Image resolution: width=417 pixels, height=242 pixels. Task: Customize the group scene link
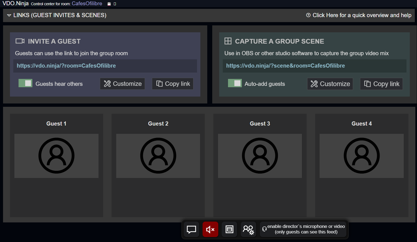coord(330,84)
